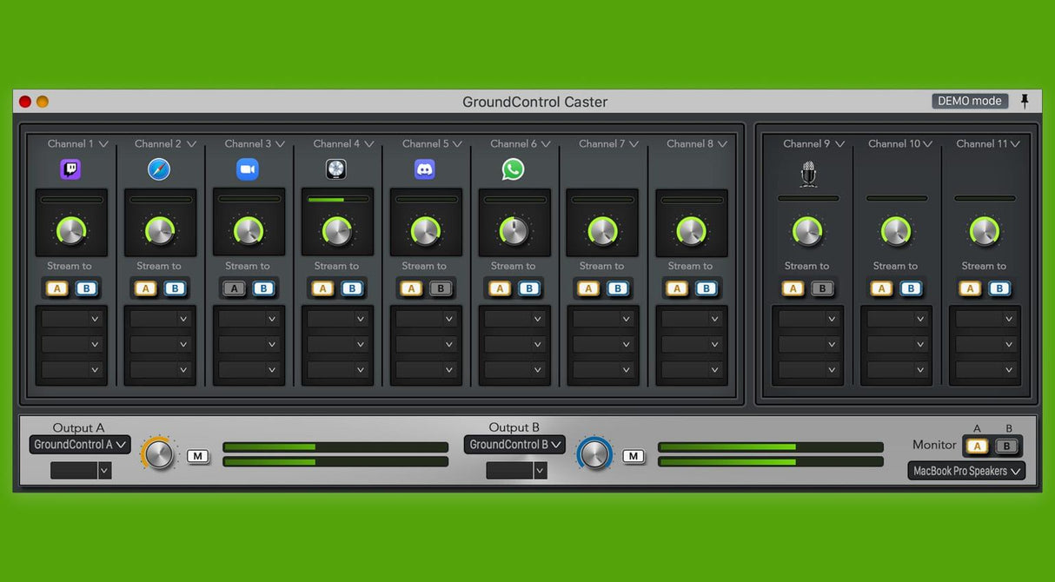Click the DEMO mode button

(x=970, y=101)
